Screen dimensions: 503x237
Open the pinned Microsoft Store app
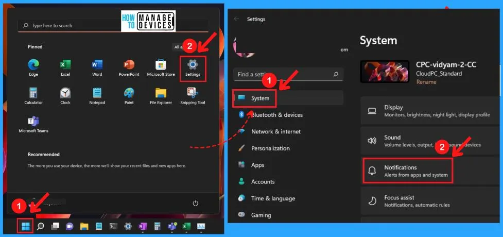point(161,67)
